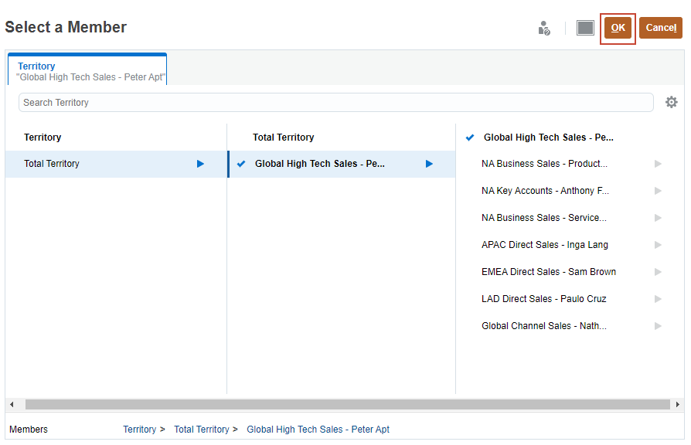Expand NA Business Sales - Product arrow
The image size is (691, 445).
point(658,164)
